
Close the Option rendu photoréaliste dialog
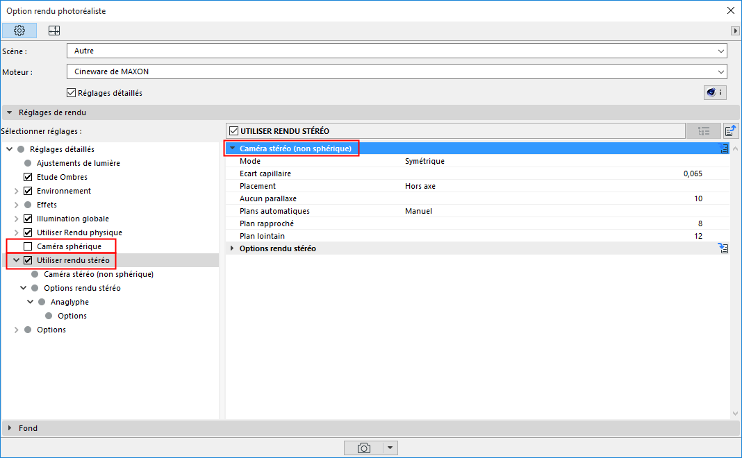[x=731, y=10]
